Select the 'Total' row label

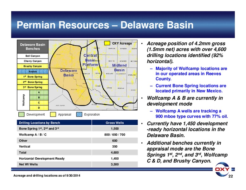click(x=23, y=153)
